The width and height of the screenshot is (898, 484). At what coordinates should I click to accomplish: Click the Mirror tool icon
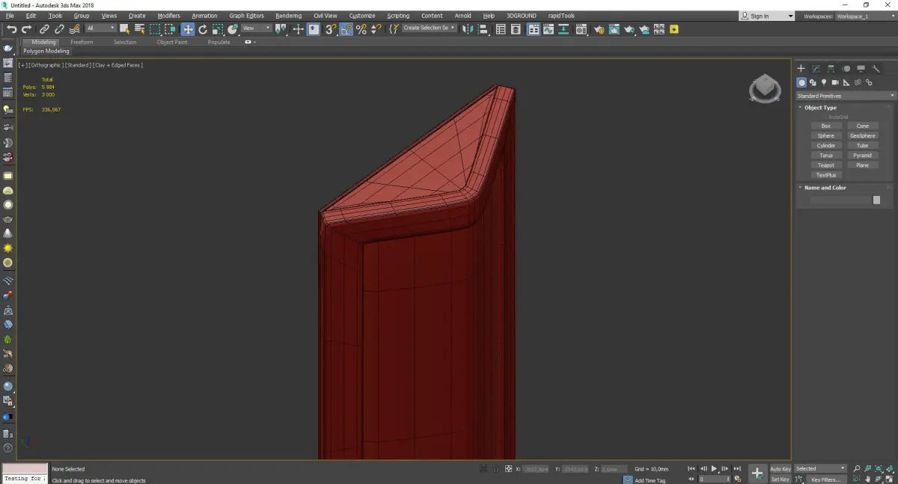(467, 29)
